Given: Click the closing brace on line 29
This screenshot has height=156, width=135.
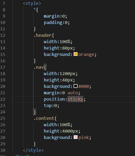Looking at the screenshot, I should click(35, 144).
